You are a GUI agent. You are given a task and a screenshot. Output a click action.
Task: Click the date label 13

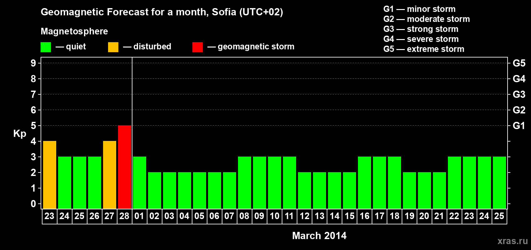320,216
